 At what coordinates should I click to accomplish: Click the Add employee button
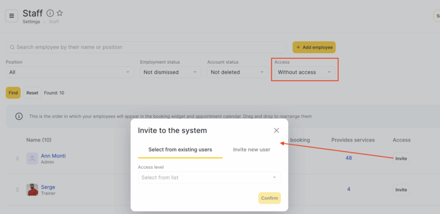coord(314,47)
